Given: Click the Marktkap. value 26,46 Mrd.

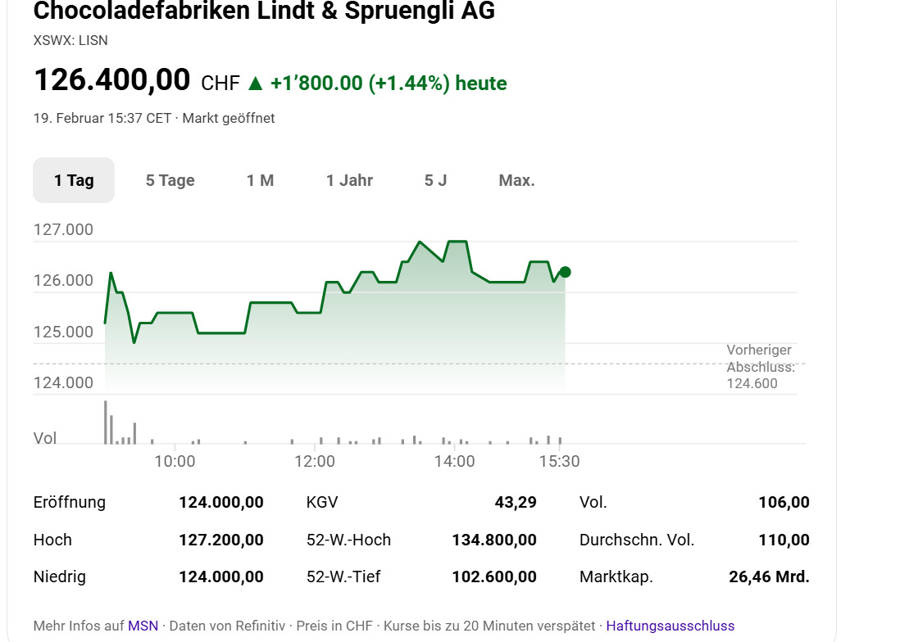Looking at the screenshot, I should [768, 576].
